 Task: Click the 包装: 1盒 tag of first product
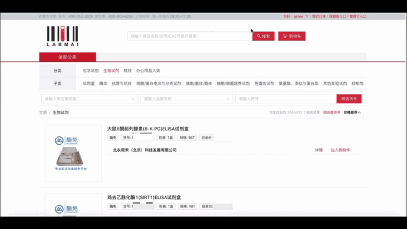tap(166, 138)
